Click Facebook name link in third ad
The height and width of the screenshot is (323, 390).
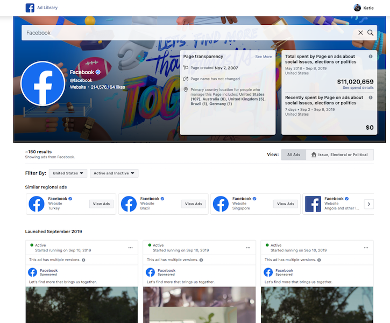click(284, 270)
